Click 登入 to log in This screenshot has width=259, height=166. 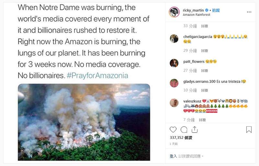[173, 156]
